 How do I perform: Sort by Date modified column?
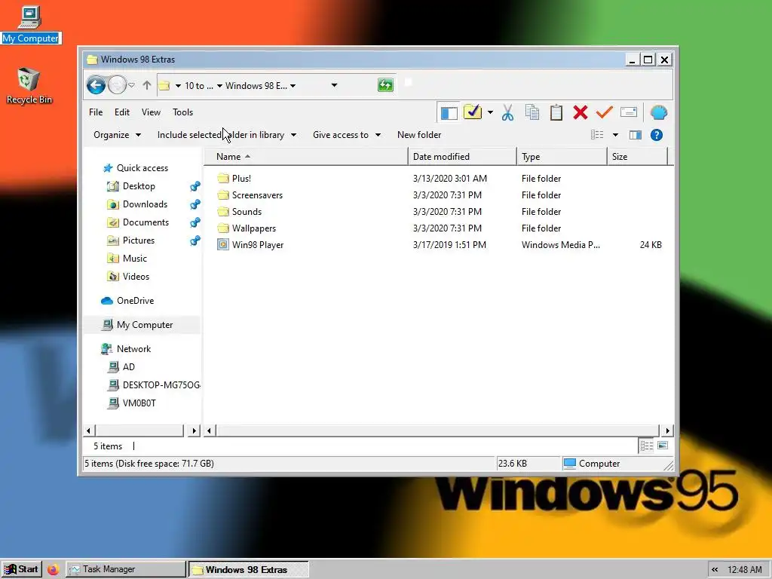click(462, 157)
